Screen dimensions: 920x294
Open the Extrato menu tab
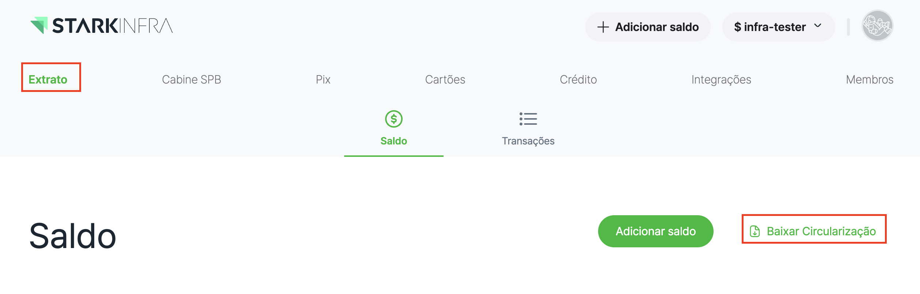click(x=48, y=80)
